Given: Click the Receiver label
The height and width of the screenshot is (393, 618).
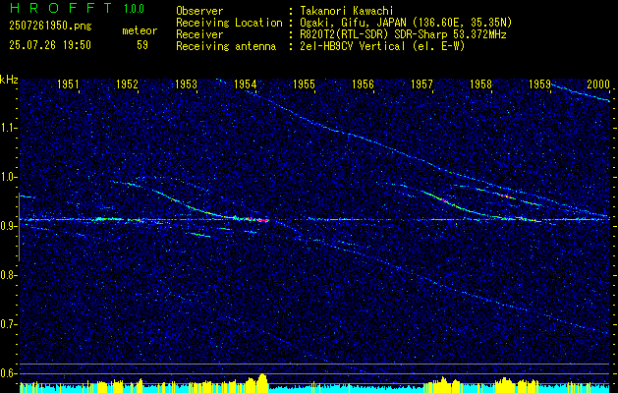Looking at the screenshot, I should pyautogui.click(x=199, y=34).
